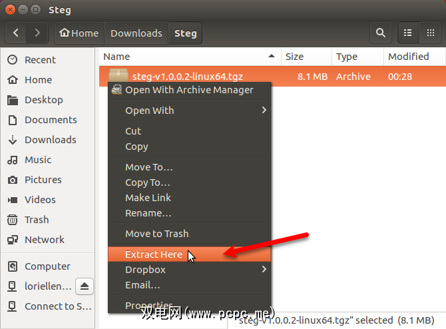Click the Downloads breadcrumb button

pyautogui.click(x=136, y=33)
